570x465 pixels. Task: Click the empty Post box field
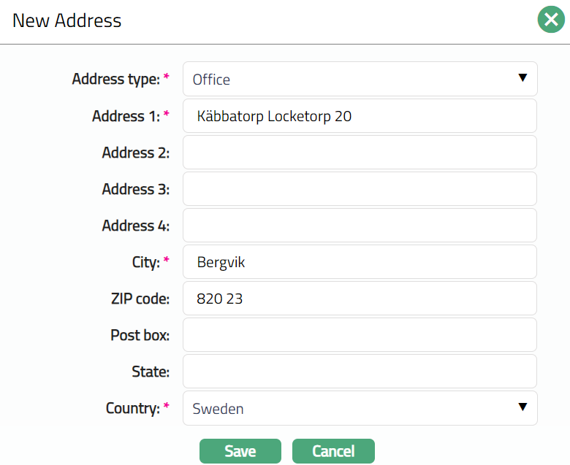(x=360, y=335)
